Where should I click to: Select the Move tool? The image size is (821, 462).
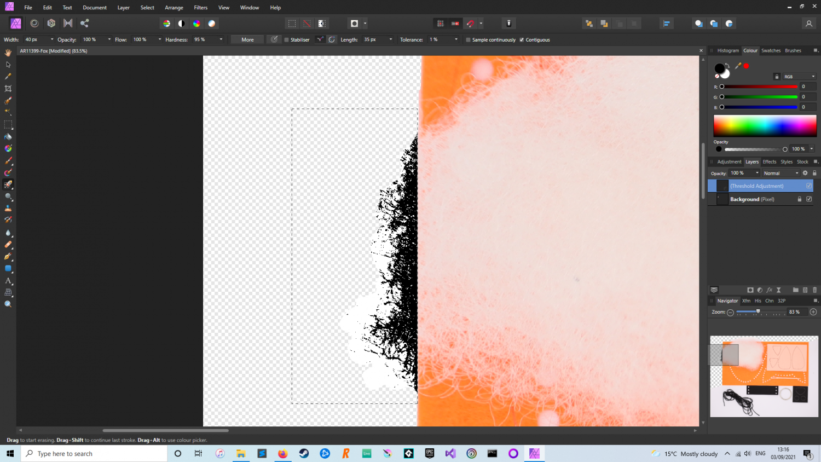coord(8,64)
